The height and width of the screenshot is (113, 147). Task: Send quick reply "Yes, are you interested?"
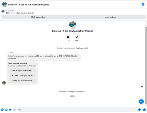[x=22, y=70]
